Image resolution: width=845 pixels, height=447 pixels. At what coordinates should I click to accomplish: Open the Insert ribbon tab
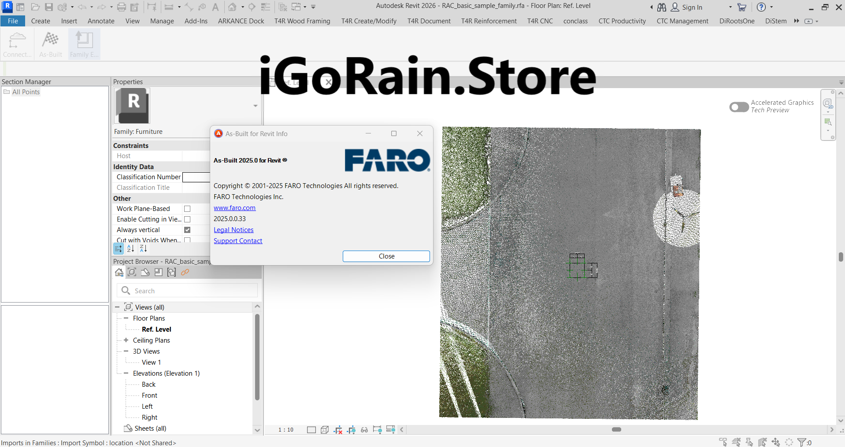tap(69, 21)
